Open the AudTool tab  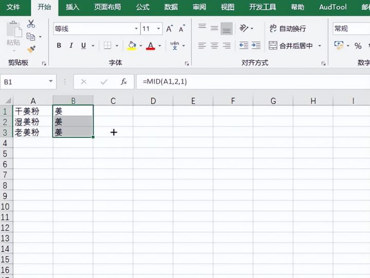click(x=332, y=7)
